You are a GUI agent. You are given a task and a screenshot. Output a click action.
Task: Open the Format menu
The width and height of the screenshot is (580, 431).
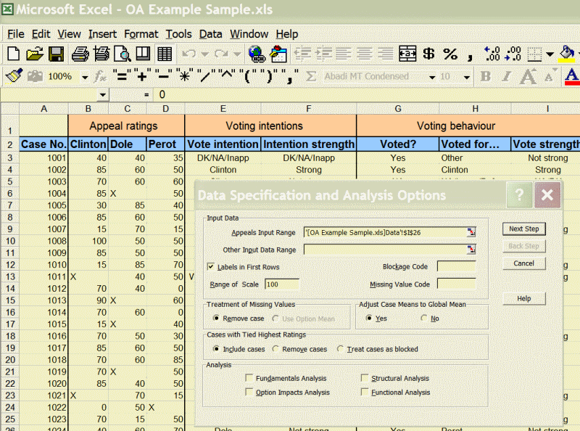pyautogui.click(x=141, y=34)
